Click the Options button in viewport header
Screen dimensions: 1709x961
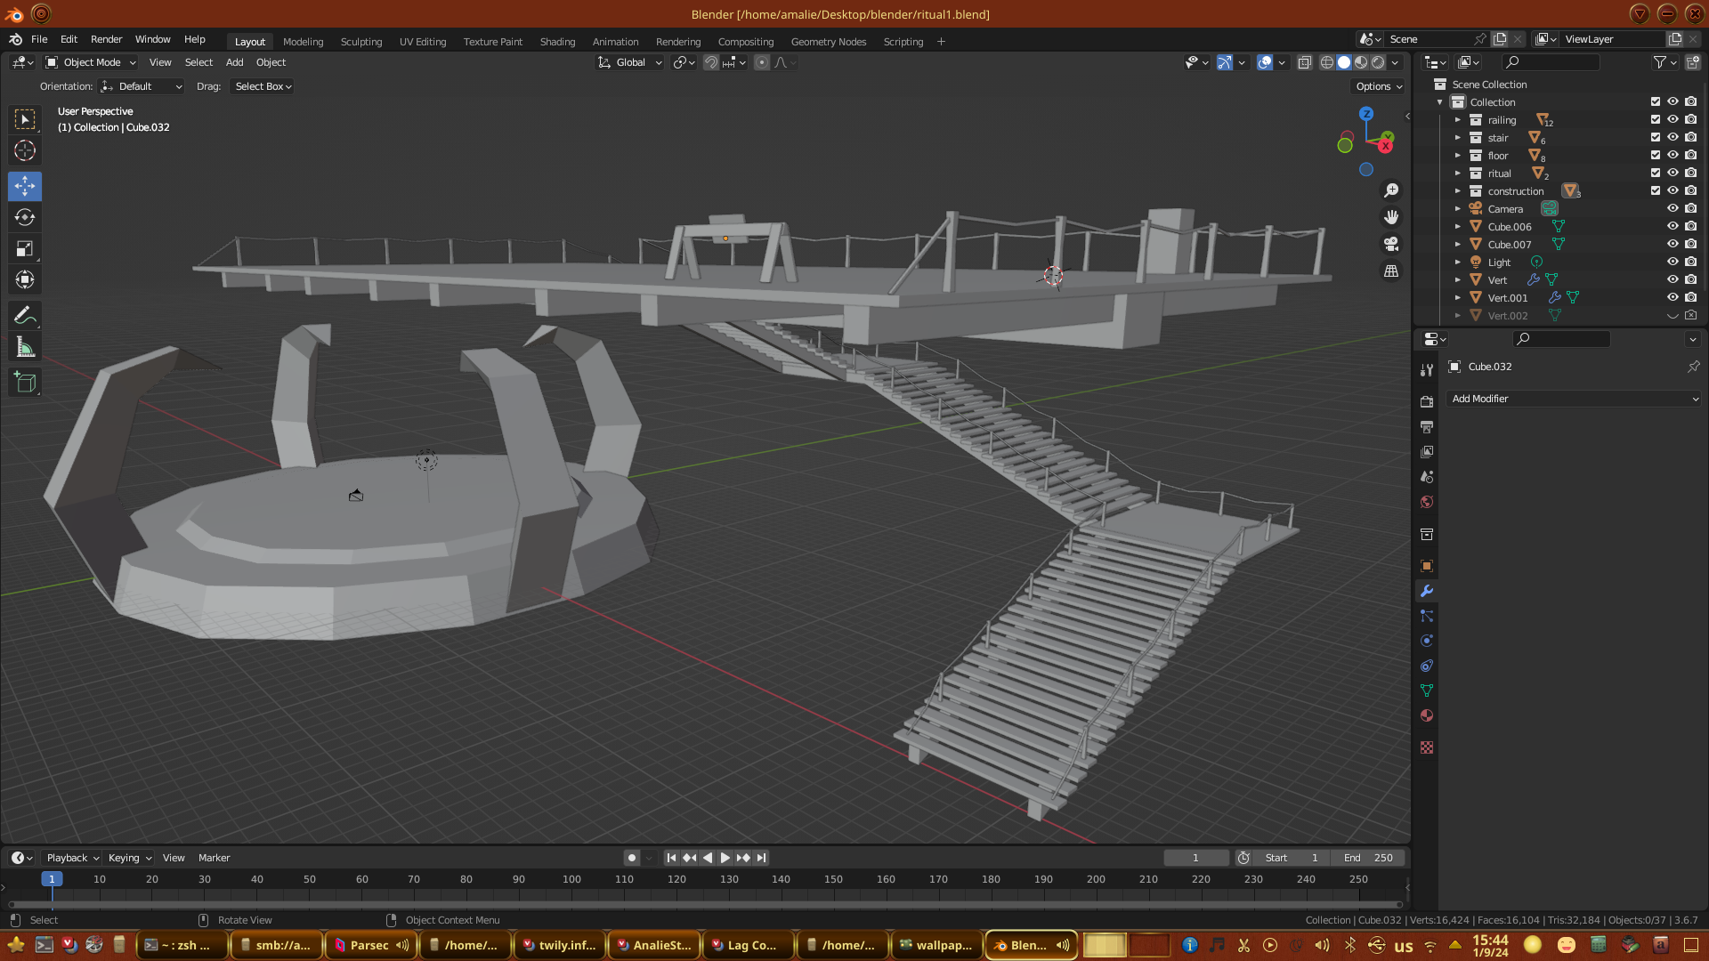(x=1378, y=86)
